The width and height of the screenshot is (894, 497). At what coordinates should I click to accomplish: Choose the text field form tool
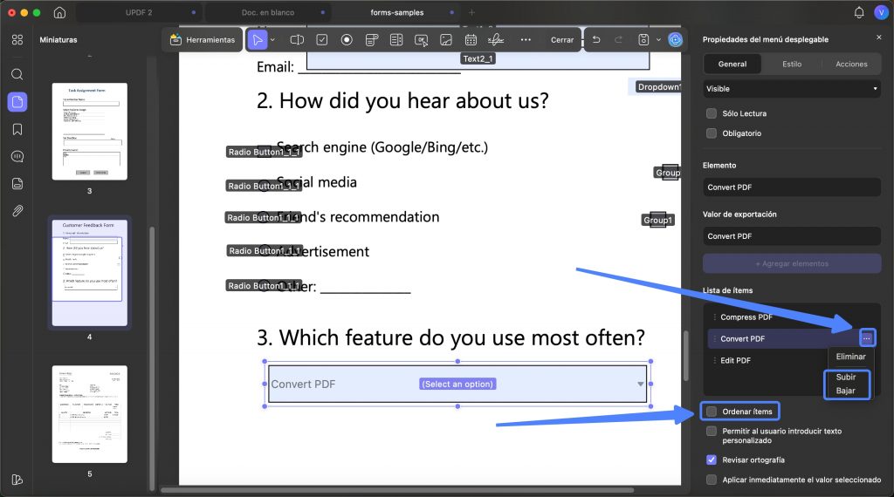click(x=297, y=40)
